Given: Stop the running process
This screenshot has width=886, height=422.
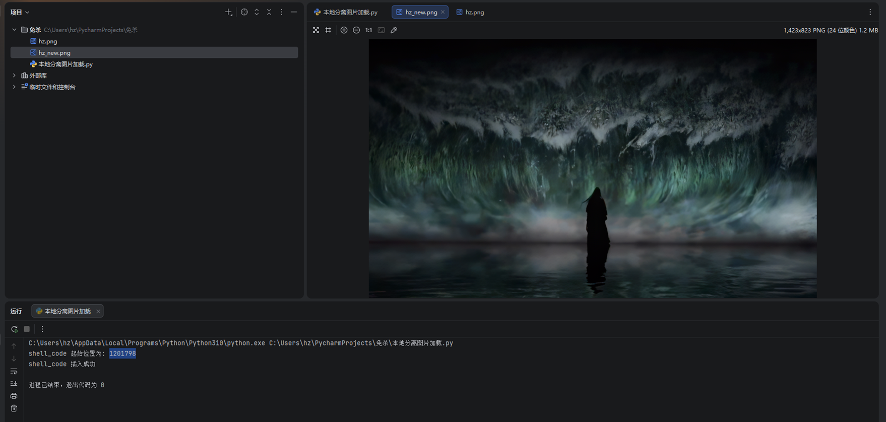Looking at the screenshot, I should [27, 329].
